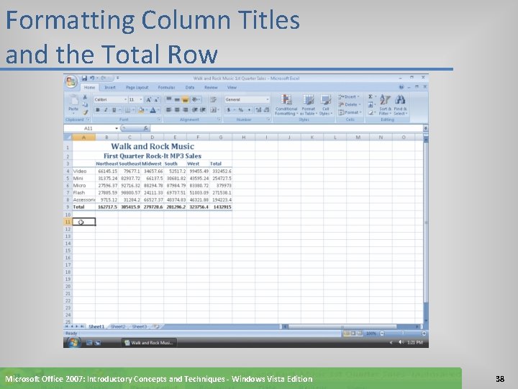518x389 pixels.
Task: Click the zoom slider handle
Action: pyautogui.click(x=403, y=334)
